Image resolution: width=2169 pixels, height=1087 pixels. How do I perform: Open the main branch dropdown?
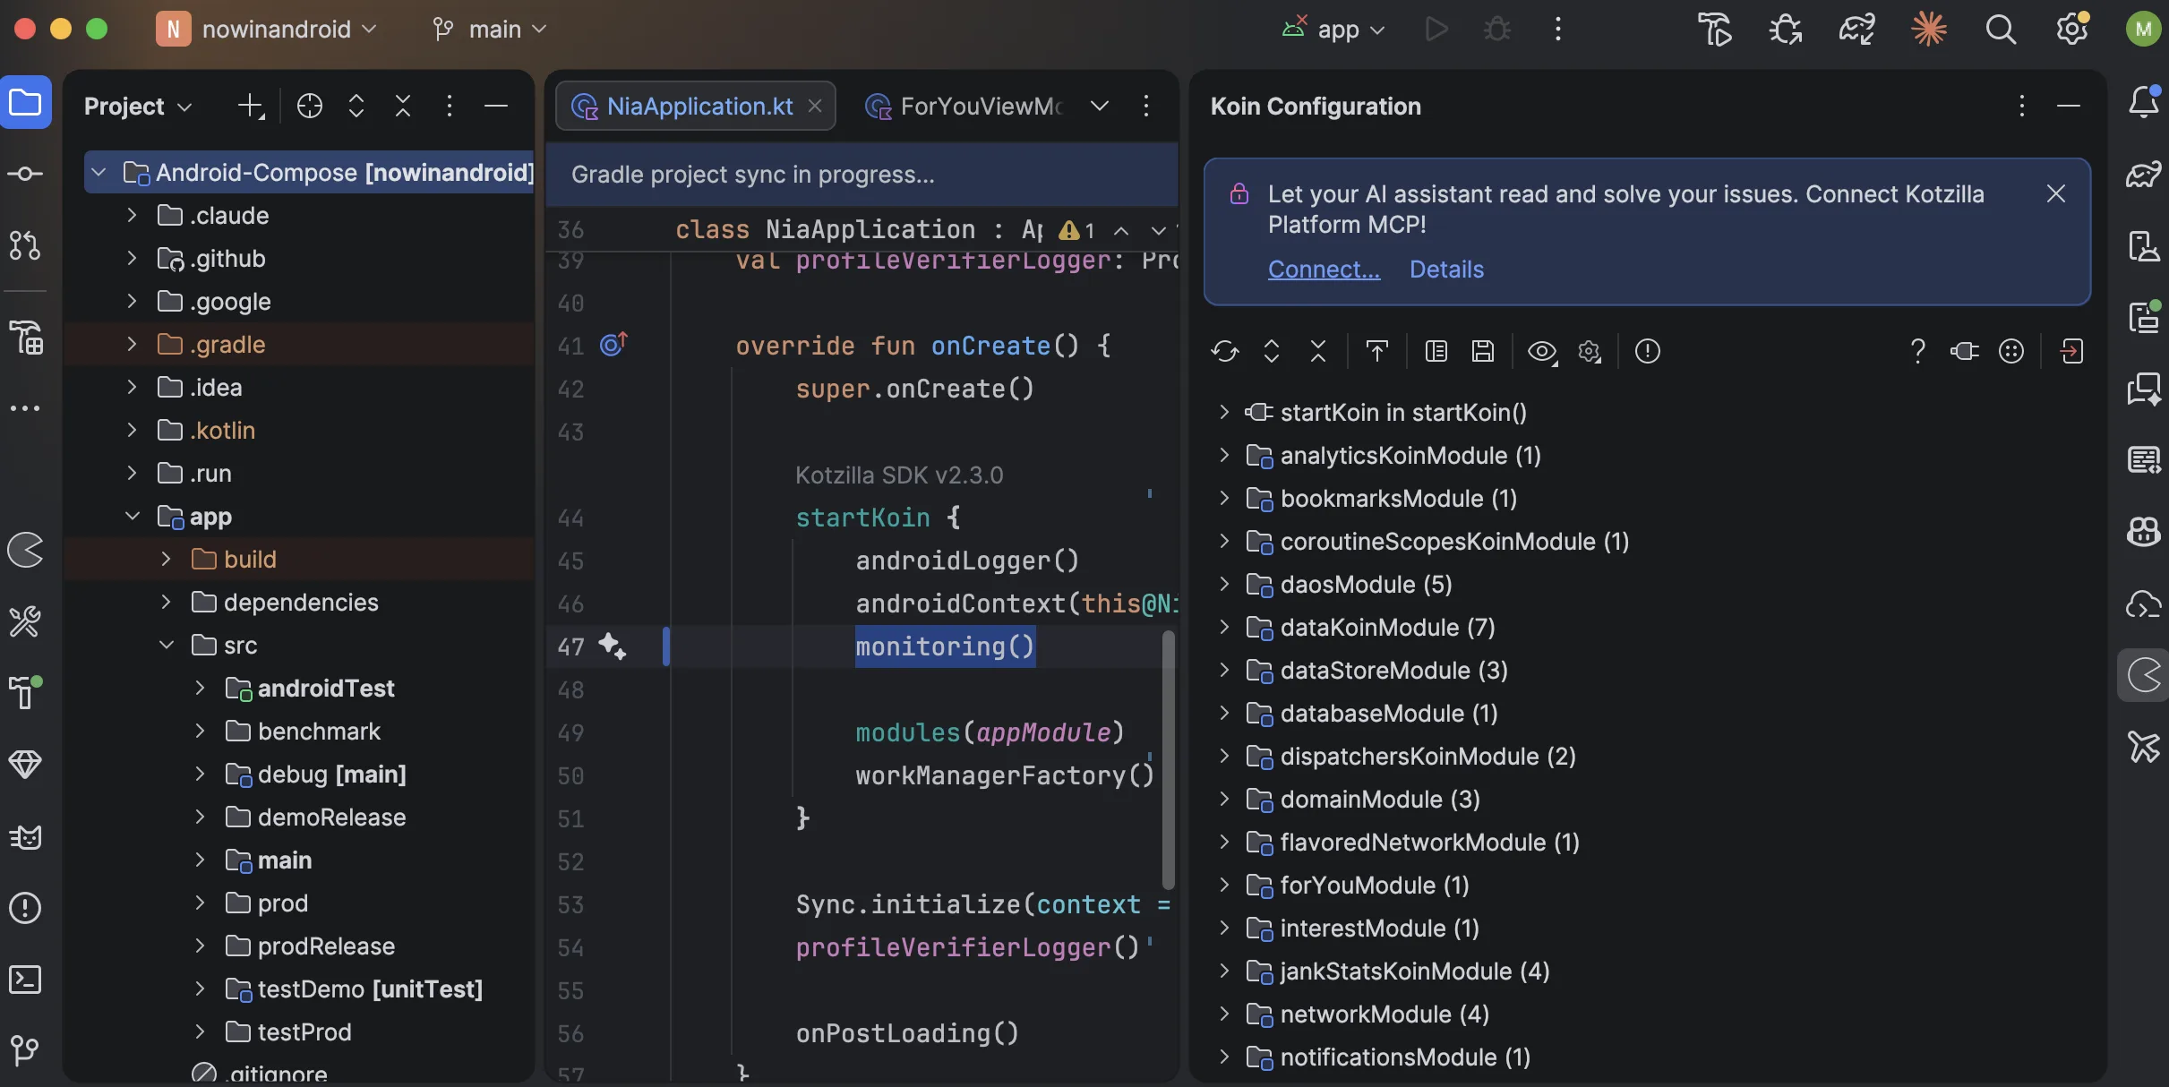489,30
